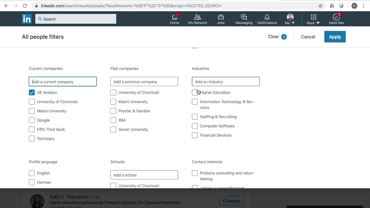The height and width of the screenshot is (208, 370).
Task: Check University of Cincinnati current company
Action: (32, 102)
